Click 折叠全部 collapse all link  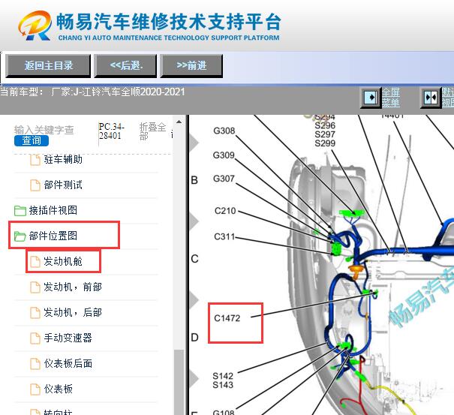pos(152,131)
